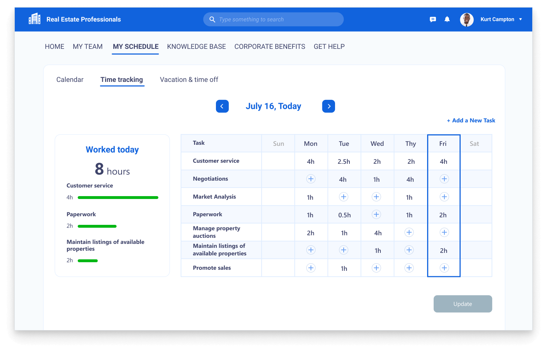Viewport: 547px width, 352px height.
Task: Click the Customer service green progress bar
Action: tap(118, 198)
